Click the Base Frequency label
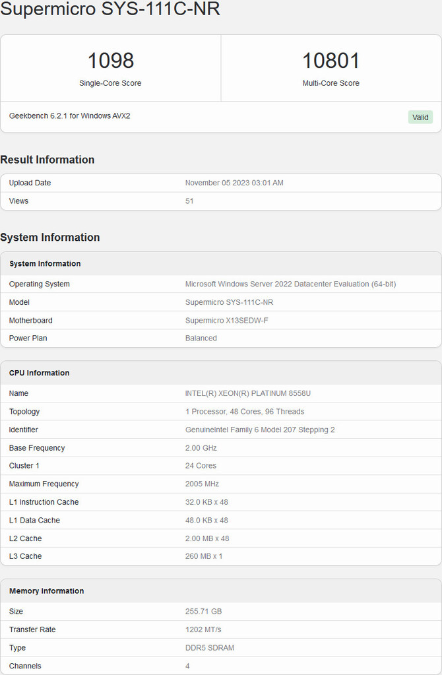 (36, 448)
